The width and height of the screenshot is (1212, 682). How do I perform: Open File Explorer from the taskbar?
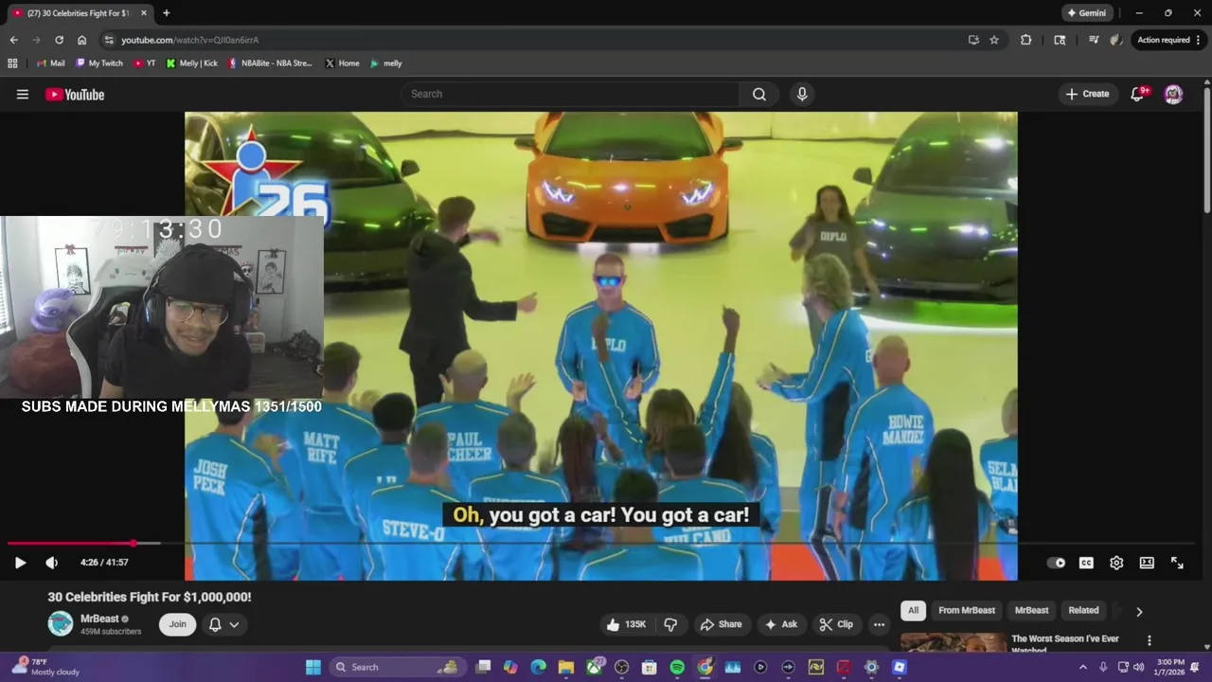click(x=565, y=667)
